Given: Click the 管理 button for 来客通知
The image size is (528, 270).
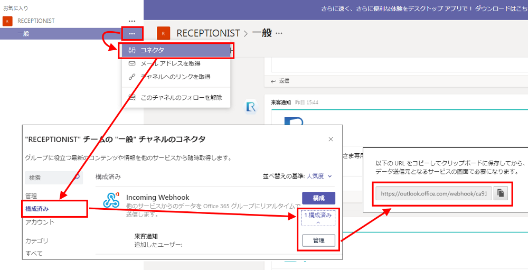Looking at the screenshot, I should click(318, 240).
